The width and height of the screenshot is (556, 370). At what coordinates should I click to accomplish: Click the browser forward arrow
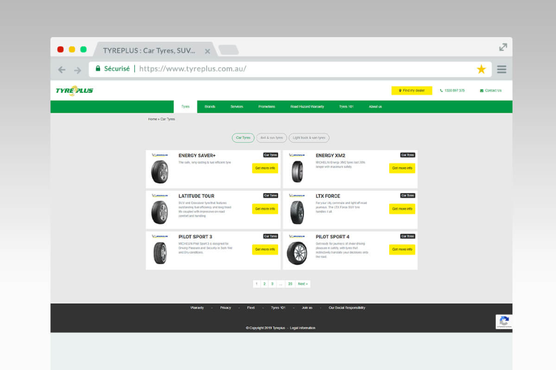click(77, 70)
